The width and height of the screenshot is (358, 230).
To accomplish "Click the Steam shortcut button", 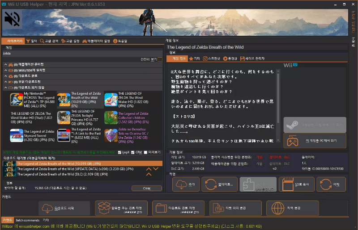I will [x=315, y=125].
